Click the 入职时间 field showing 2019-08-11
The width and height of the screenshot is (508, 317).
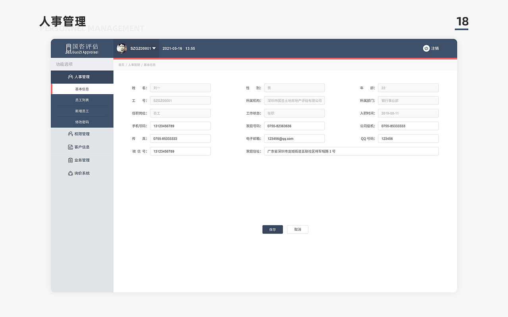(x=408, y=113)
